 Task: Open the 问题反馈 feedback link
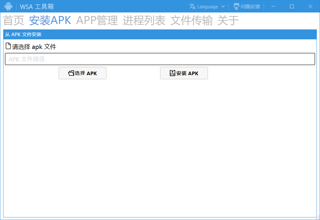pyautogui.click(x=250, y=6)
